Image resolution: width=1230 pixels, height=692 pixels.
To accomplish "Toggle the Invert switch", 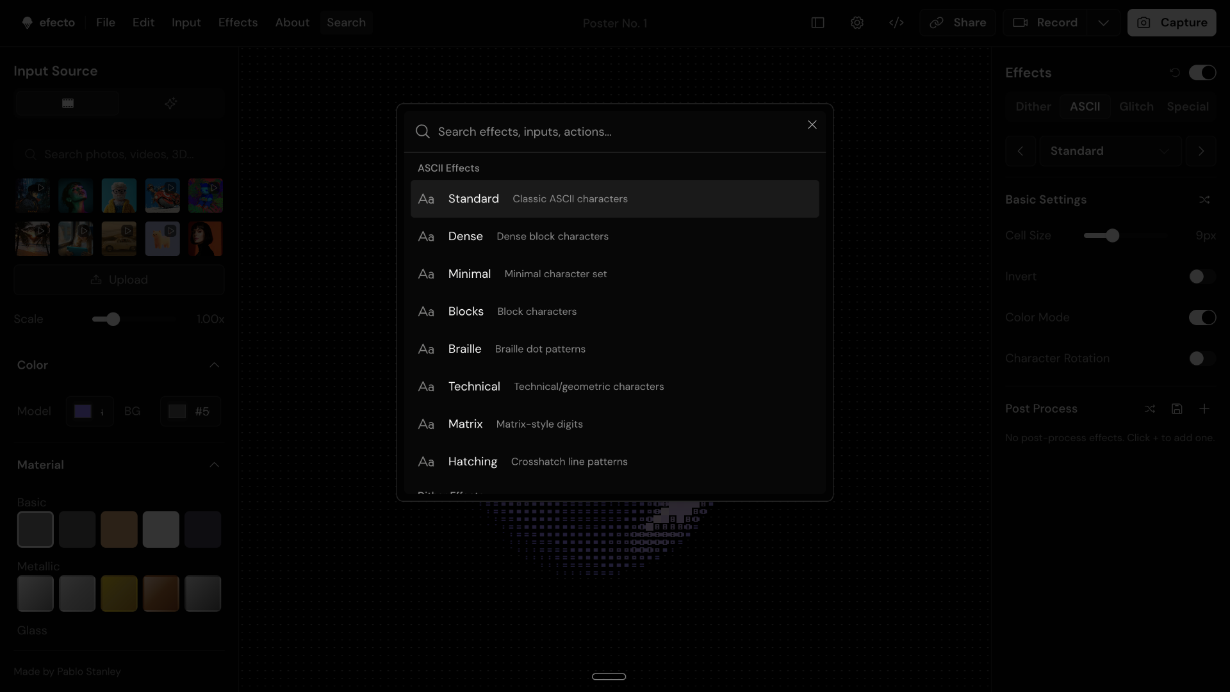I will (x=1202, y=277).
